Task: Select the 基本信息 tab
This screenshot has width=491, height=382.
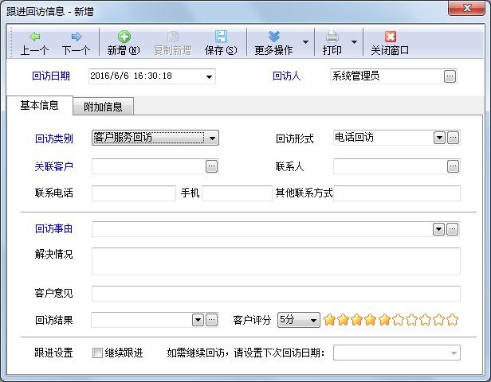Action: pyautogui.click(x=38, y=106)
